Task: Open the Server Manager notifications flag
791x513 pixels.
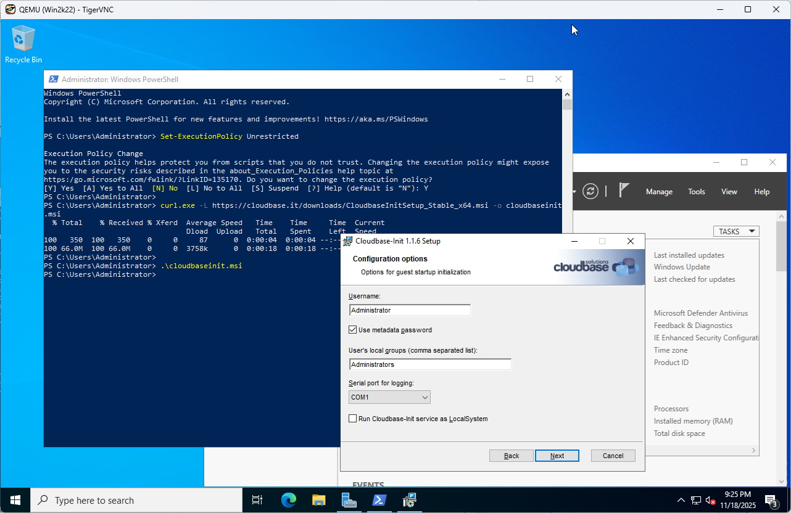Action: tap(624, 191)
